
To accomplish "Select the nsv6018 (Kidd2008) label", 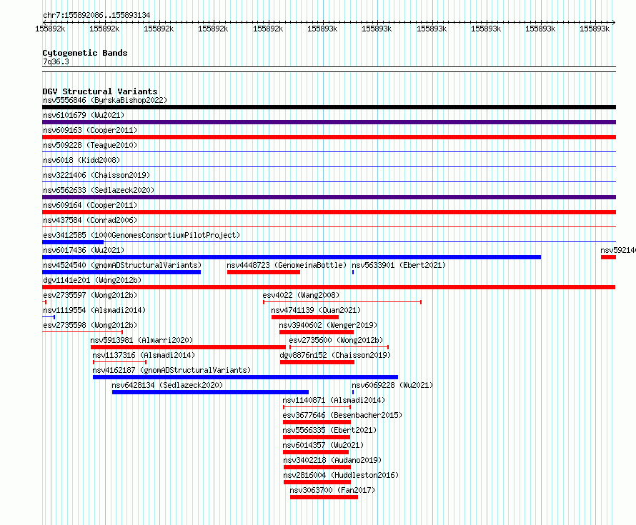I will click(x=81, y=160).
